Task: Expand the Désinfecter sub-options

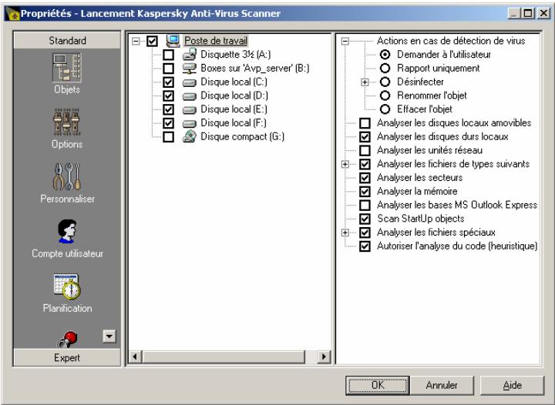Action: pyautogui.click(x=365, y=82)
